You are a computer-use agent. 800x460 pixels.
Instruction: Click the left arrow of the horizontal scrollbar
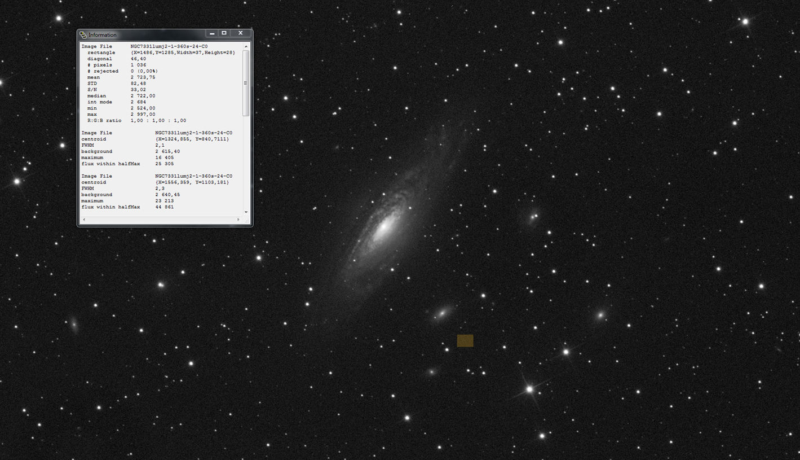84,219
